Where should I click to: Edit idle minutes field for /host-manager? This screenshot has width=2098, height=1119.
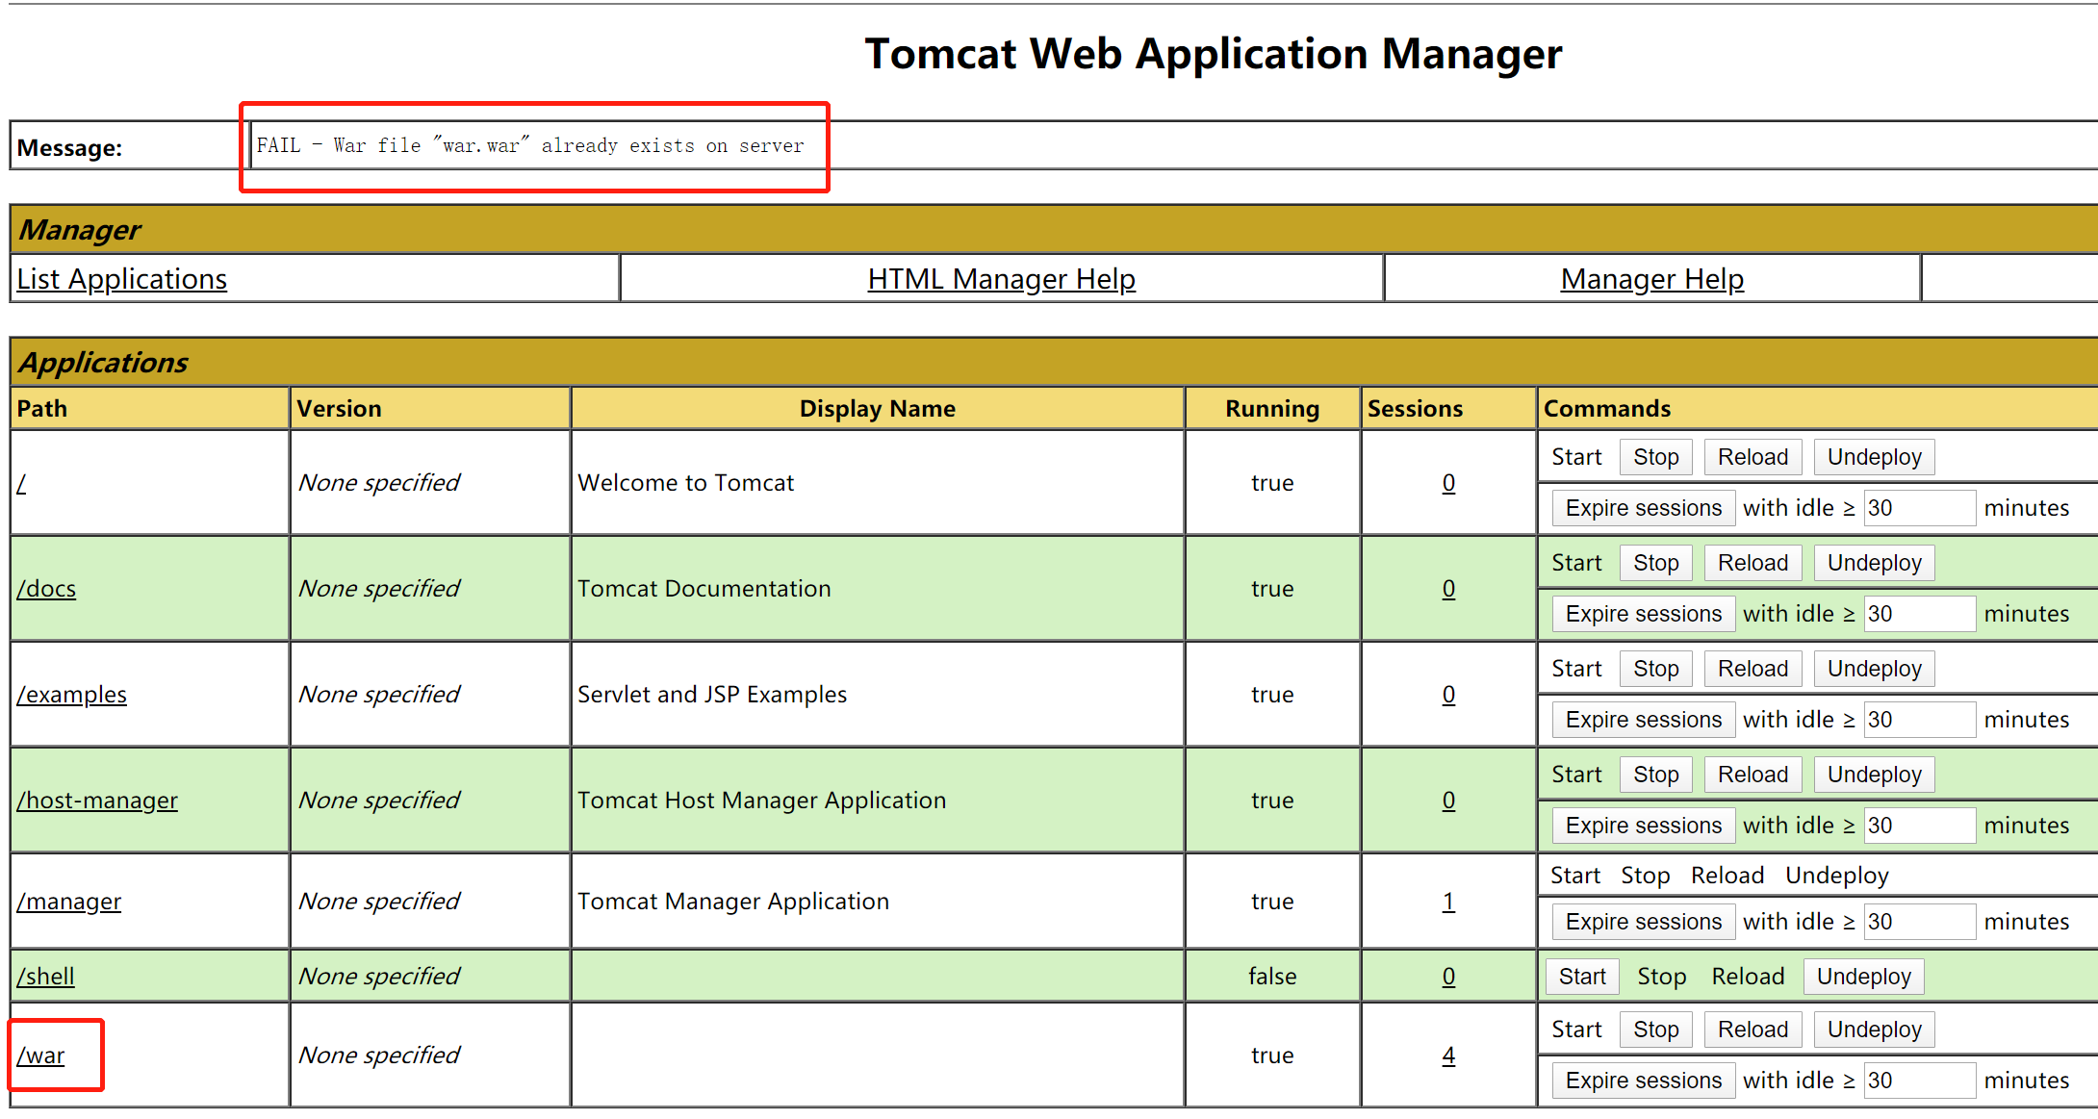pyautogui.click(x=1919, y=826)
